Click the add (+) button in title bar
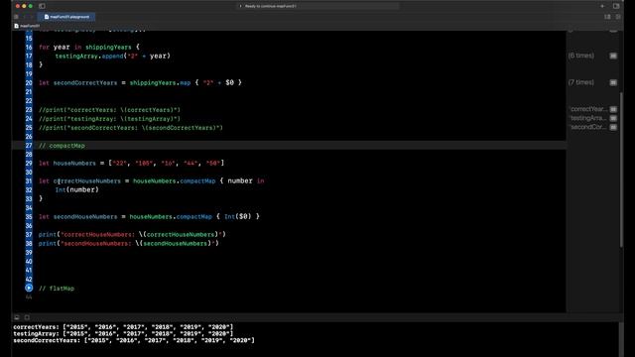Screen dimensions: 635x357 (x=602, y=6)
